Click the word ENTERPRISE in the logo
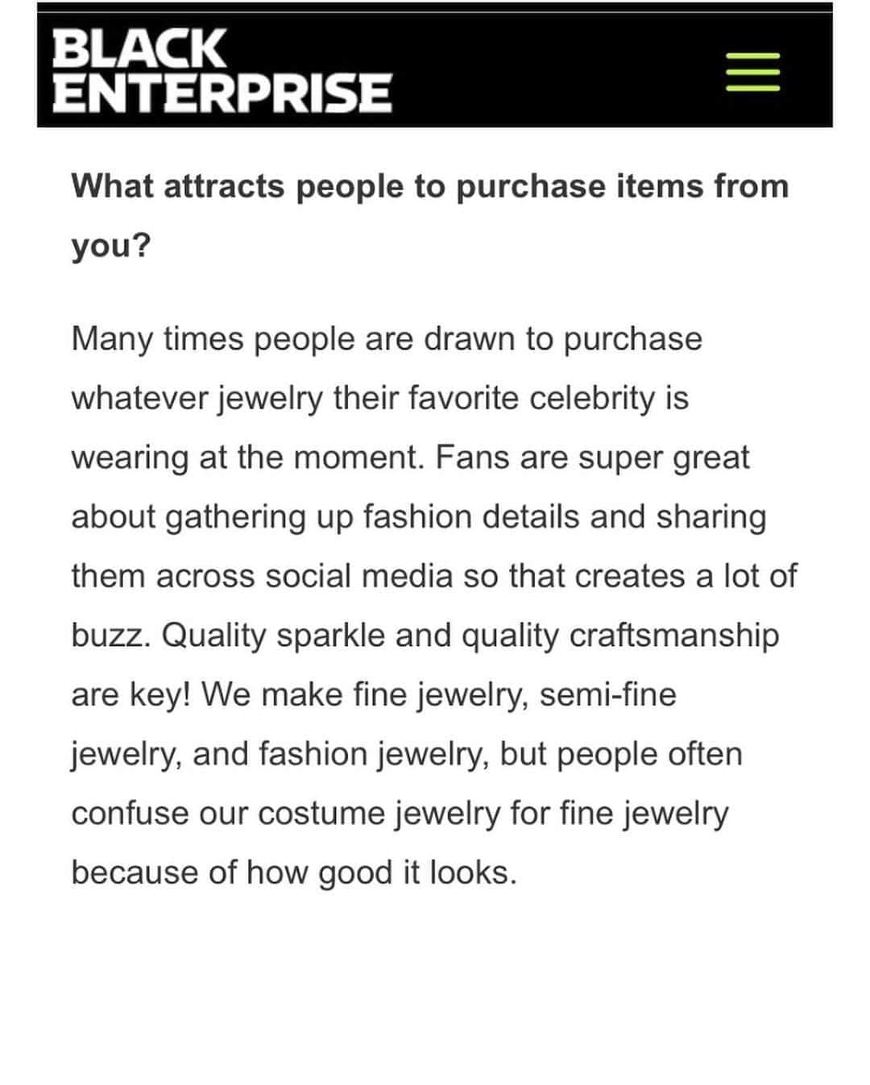The height and width of the screenshot is (1085, 870). [222, 92]
